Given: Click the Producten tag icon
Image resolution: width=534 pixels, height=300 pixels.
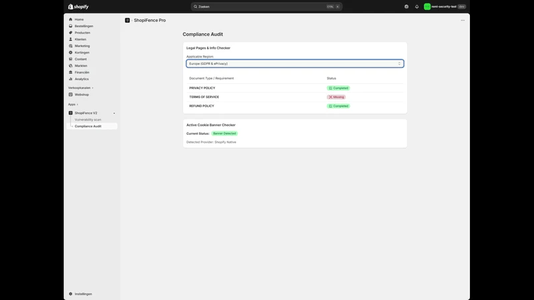Looking at the screenshot, I should 71,33.
